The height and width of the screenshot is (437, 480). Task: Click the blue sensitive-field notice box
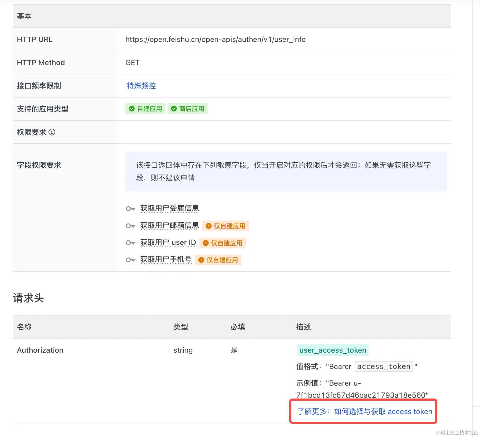pyautogui.click(x=286, y=171)
